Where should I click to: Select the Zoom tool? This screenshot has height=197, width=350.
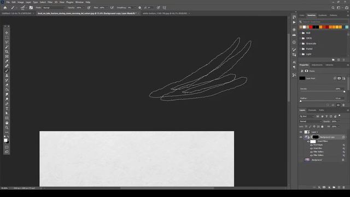click(7, 128)
